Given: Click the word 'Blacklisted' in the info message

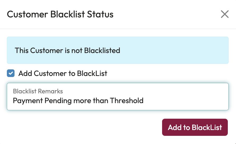Looking at the screenshot, I should point(102,50).
